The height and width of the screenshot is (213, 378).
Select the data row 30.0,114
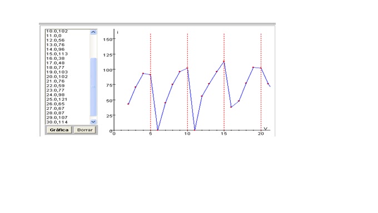tap(57, 123)
